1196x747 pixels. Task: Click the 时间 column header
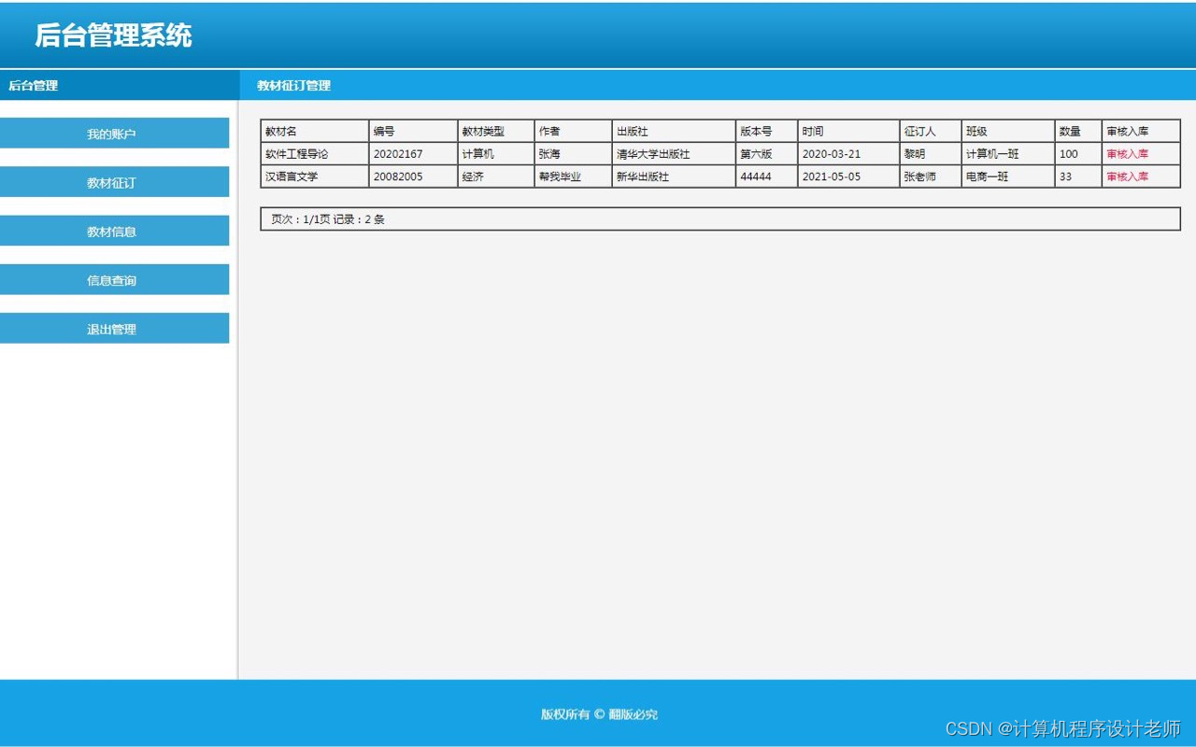pyautogui.click(x=848, y=132)
